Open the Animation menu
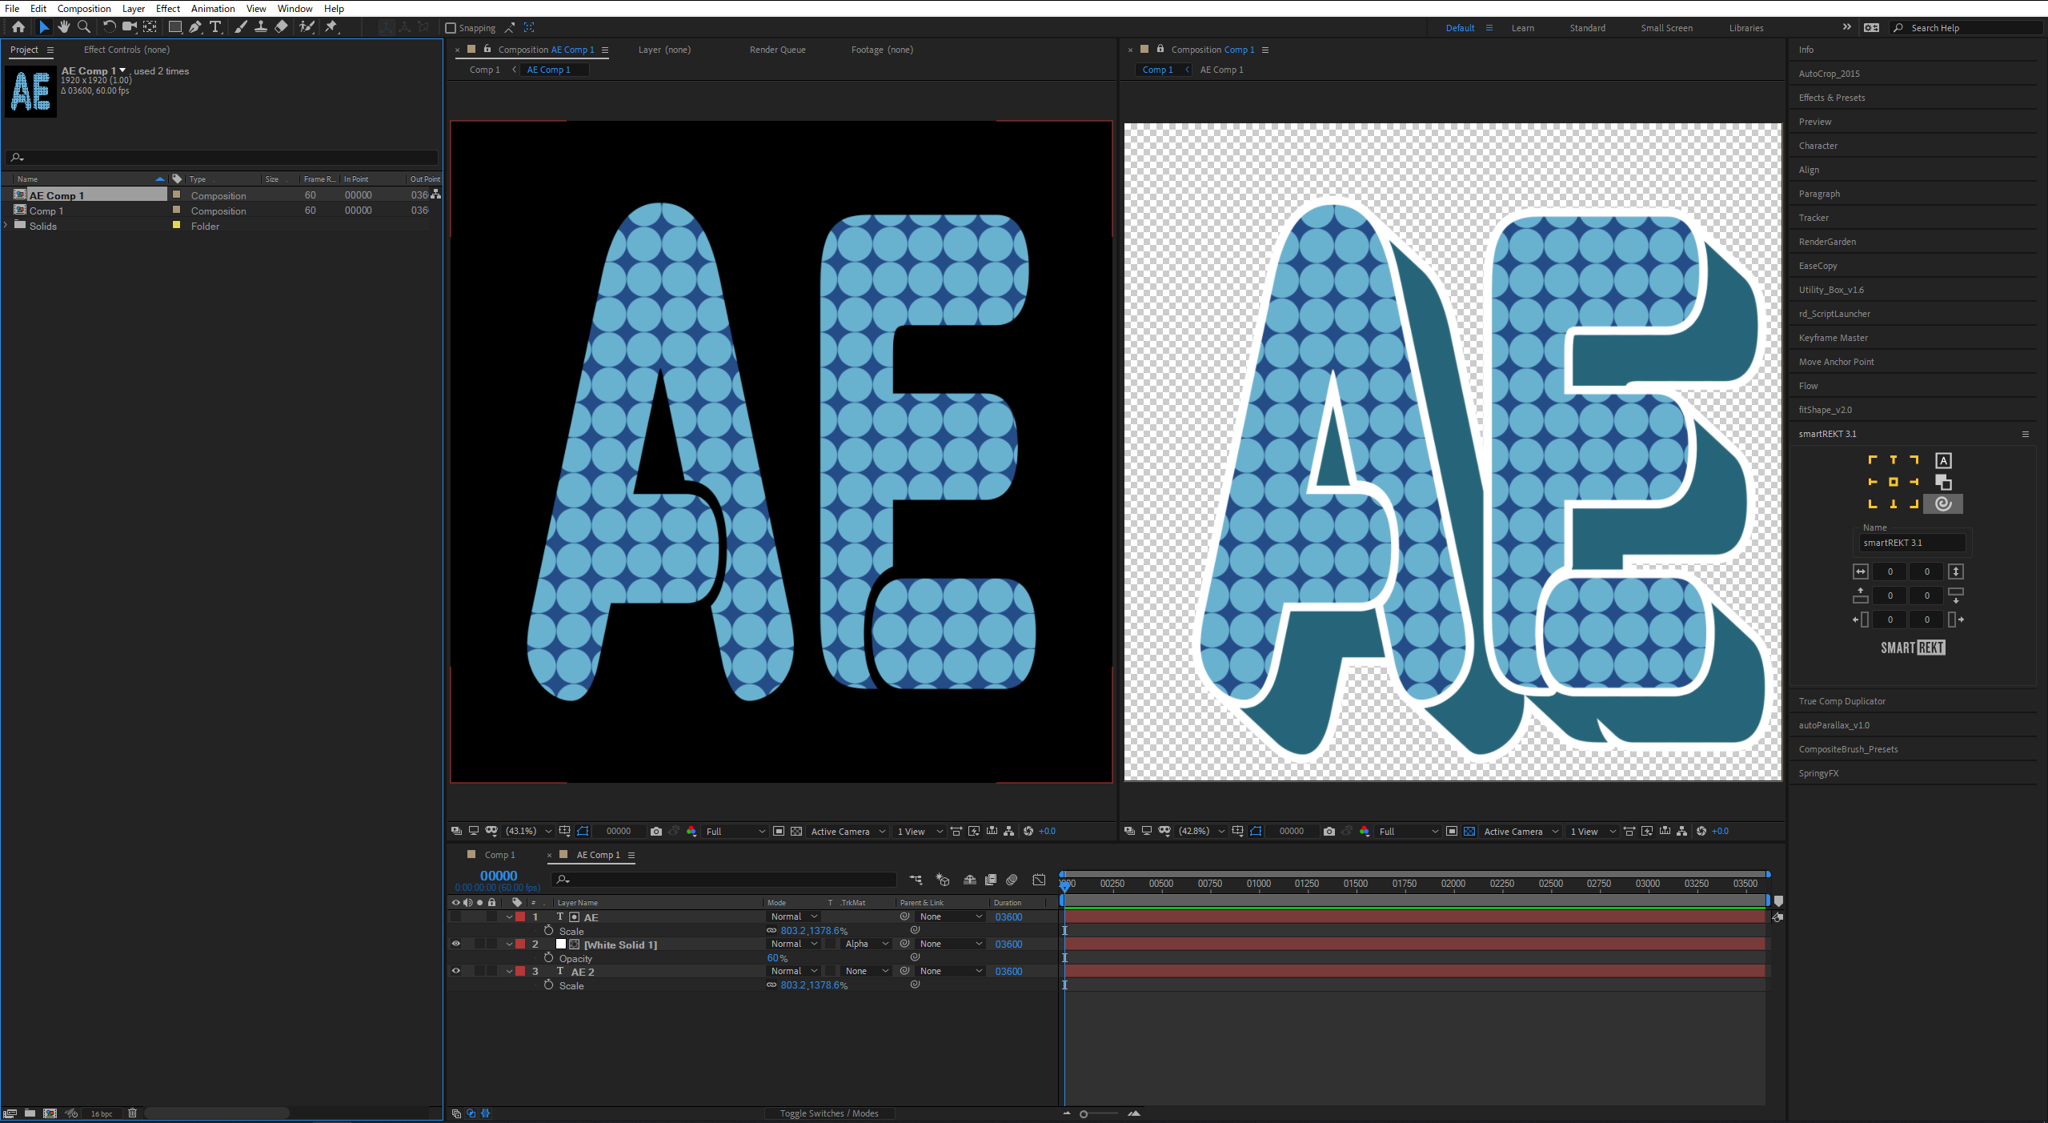 [213, 8]
